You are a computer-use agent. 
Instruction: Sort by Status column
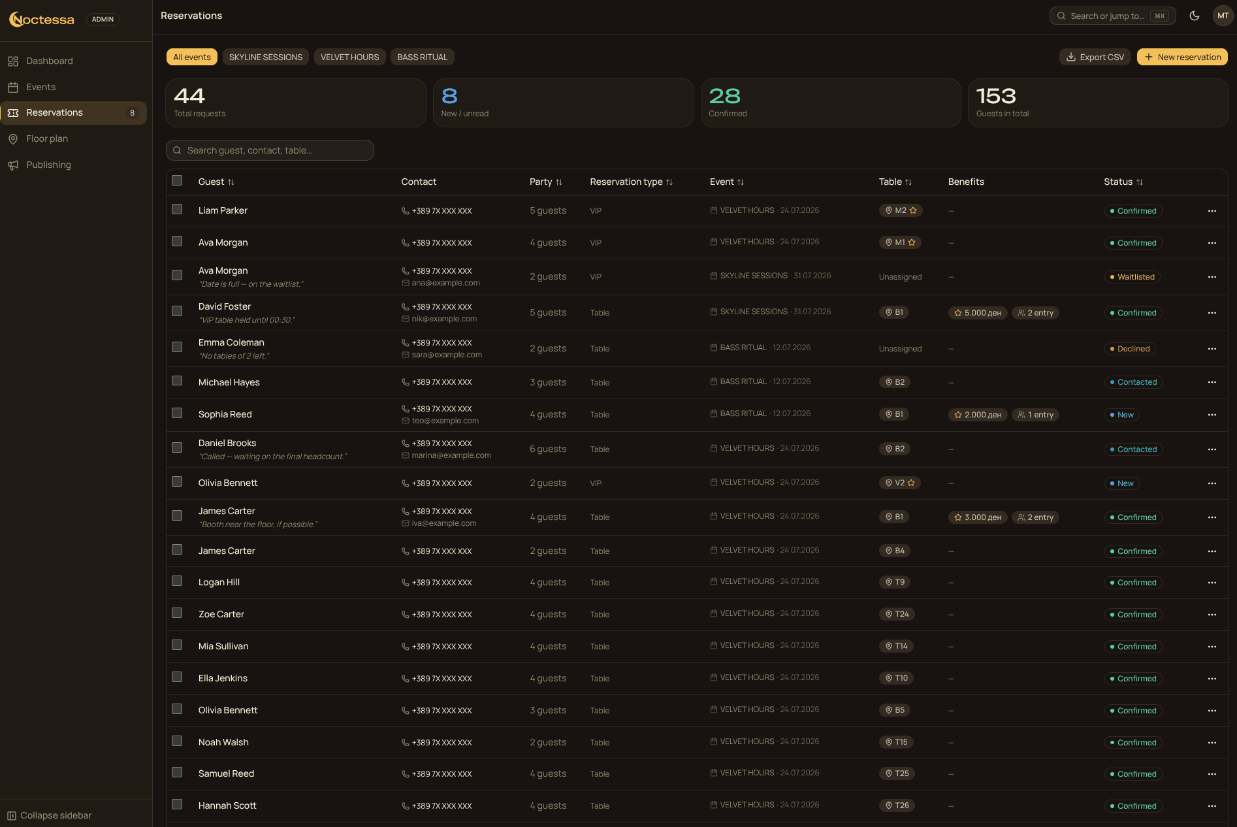[1123, 182]
